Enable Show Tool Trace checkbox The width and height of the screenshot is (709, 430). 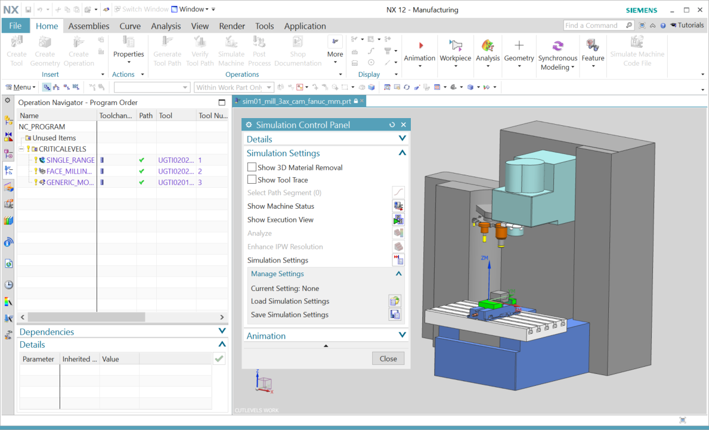[252, 180]
